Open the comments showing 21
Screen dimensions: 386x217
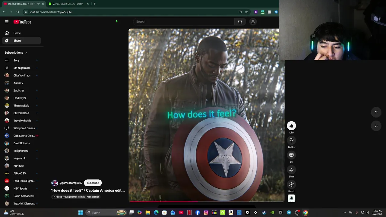tap(291, 155)
